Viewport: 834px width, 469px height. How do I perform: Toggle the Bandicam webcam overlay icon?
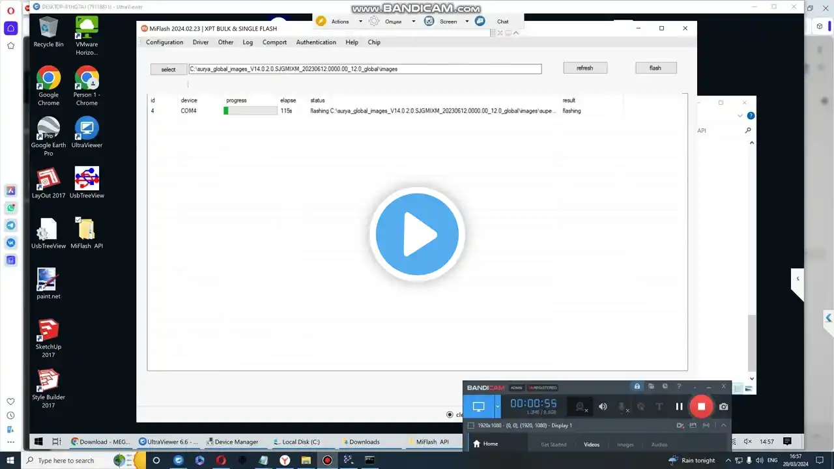(x=581, y=406)
